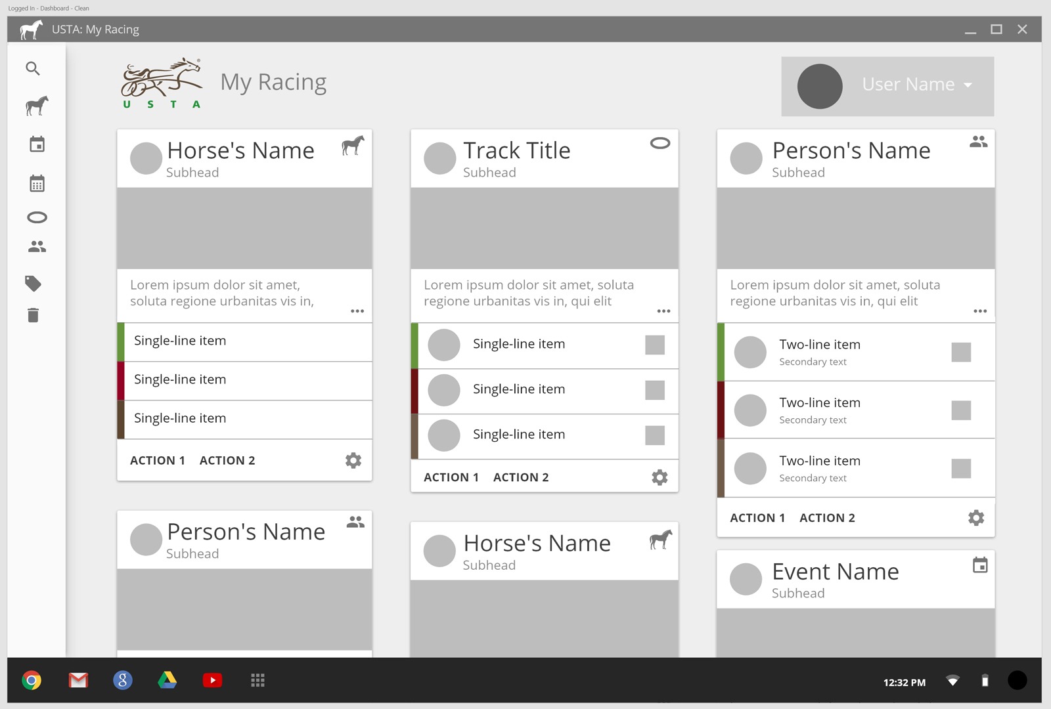Click the search icon in the sidebar

[33, 69]
